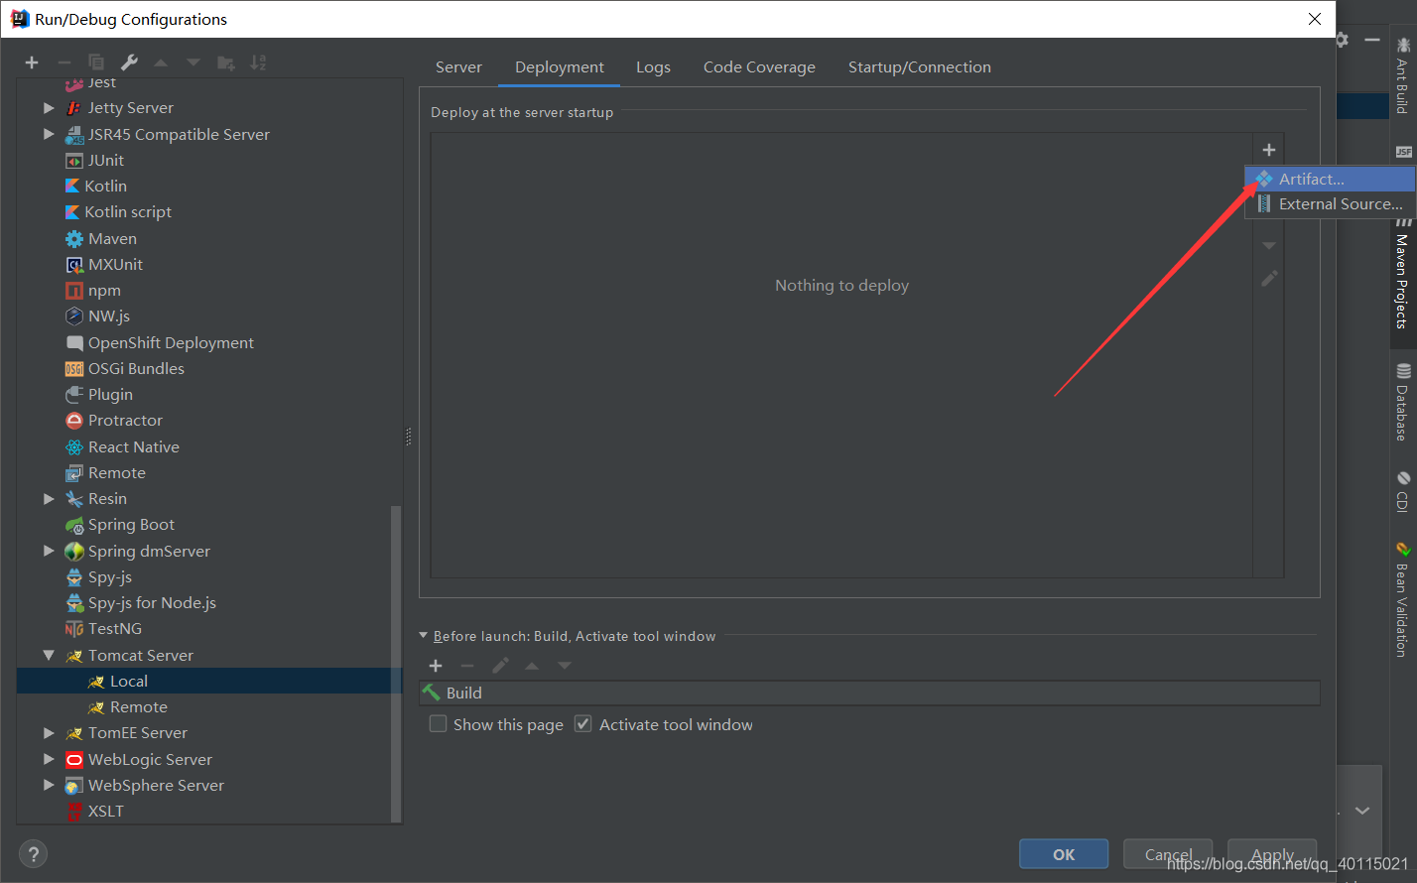Select the Spring Boot configuration type

tap(120, 524)
